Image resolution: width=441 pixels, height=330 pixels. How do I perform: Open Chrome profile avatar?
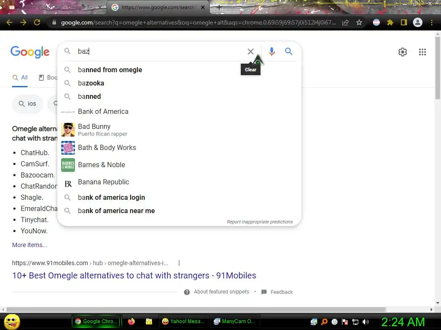point(418,22)
